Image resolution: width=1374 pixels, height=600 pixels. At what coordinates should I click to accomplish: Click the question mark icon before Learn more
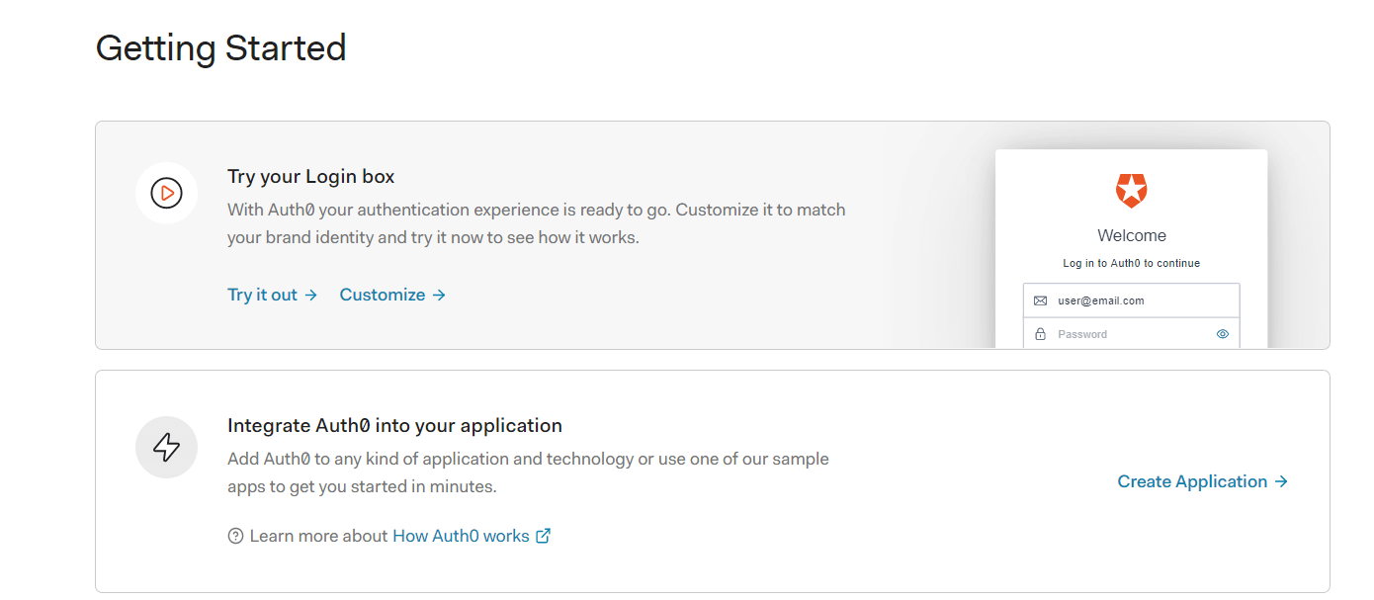(235, 536)
